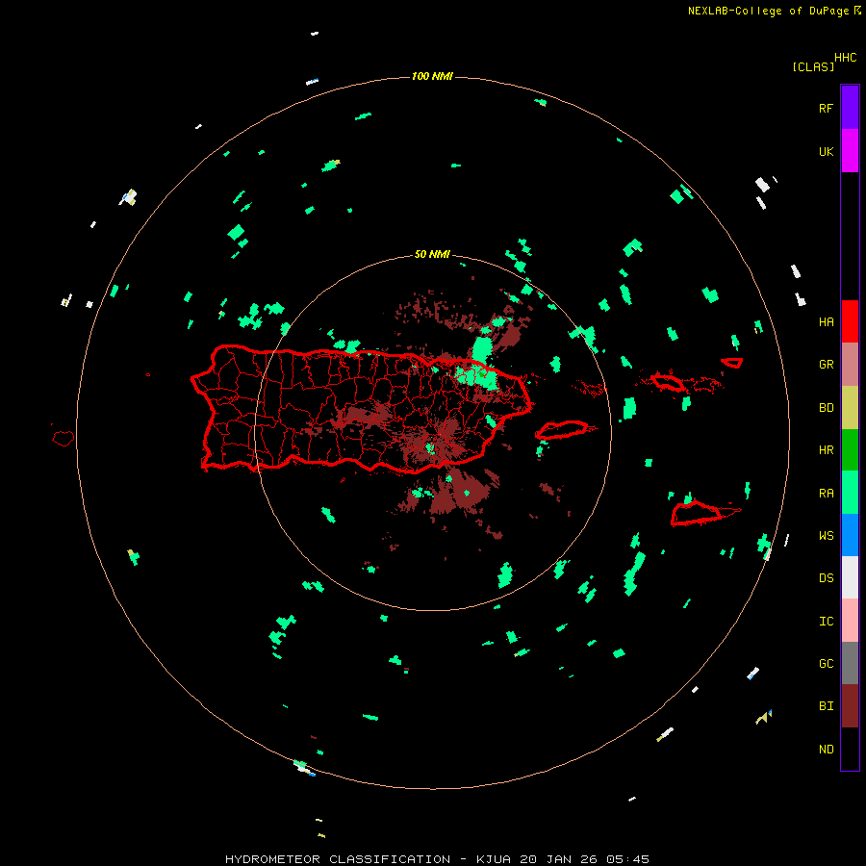Pick the RA light green legend swatch

850,493
